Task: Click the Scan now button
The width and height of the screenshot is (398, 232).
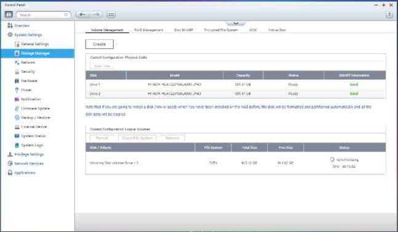Action: 101,66
